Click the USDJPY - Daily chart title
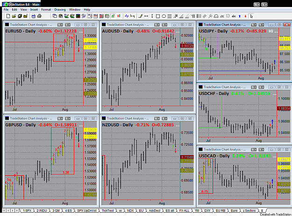The height and width of the screenshot is (216, 292). tap(213, 31)
